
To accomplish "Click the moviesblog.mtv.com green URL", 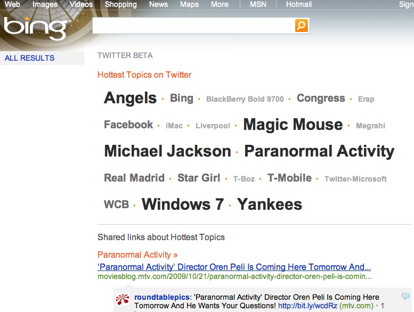I will (234, 277).
